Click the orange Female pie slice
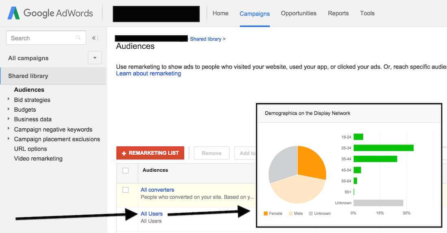Viewport: 447px width, 233px height. [311, 162]
